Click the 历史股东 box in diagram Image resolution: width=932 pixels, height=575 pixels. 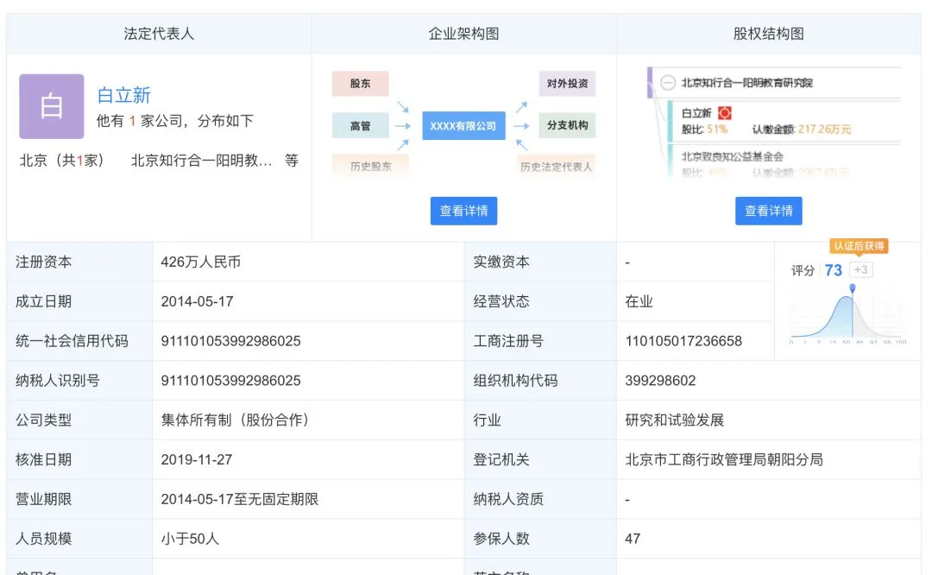[370, 167]
